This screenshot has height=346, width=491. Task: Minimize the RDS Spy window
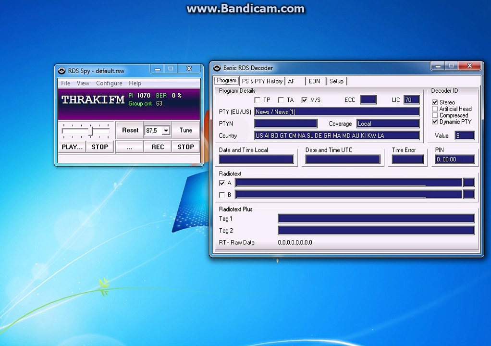tap(158, 69)
